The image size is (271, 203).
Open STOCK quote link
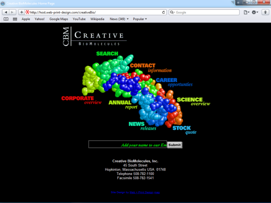[x=184, y=130]
